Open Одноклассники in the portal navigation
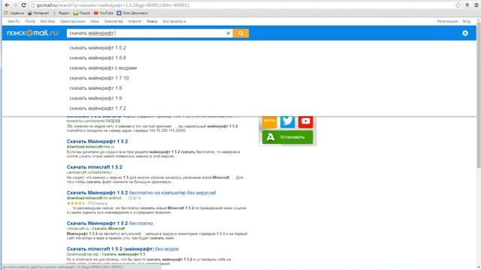This screenshot has height=270, width=481. 73,22
